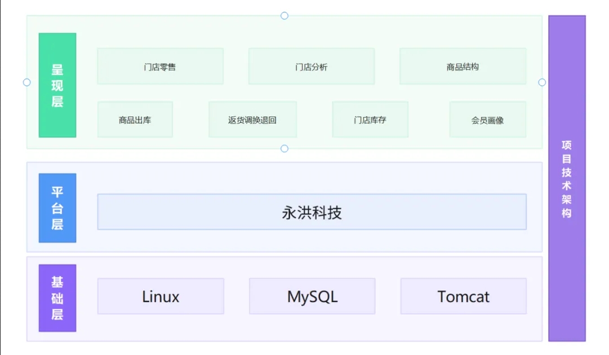609x355 pixels.
Task: Select the 门店分析 box
Action: click(312, 66)
